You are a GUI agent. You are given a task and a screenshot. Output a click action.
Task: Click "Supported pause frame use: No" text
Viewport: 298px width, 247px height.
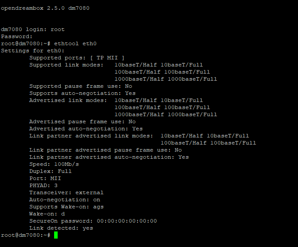click(81, 86)
